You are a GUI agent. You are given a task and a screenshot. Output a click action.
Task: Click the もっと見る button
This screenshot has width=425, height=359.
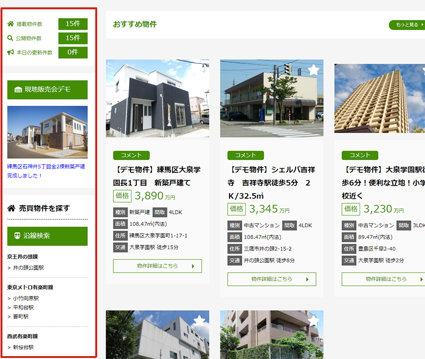[x=406, y=24]
